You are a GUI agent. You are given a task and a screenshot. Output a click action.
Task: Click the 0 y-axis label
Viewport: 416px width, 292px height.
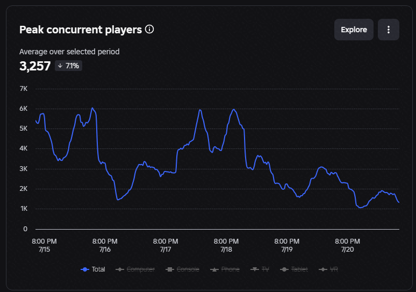coord(25,229)
